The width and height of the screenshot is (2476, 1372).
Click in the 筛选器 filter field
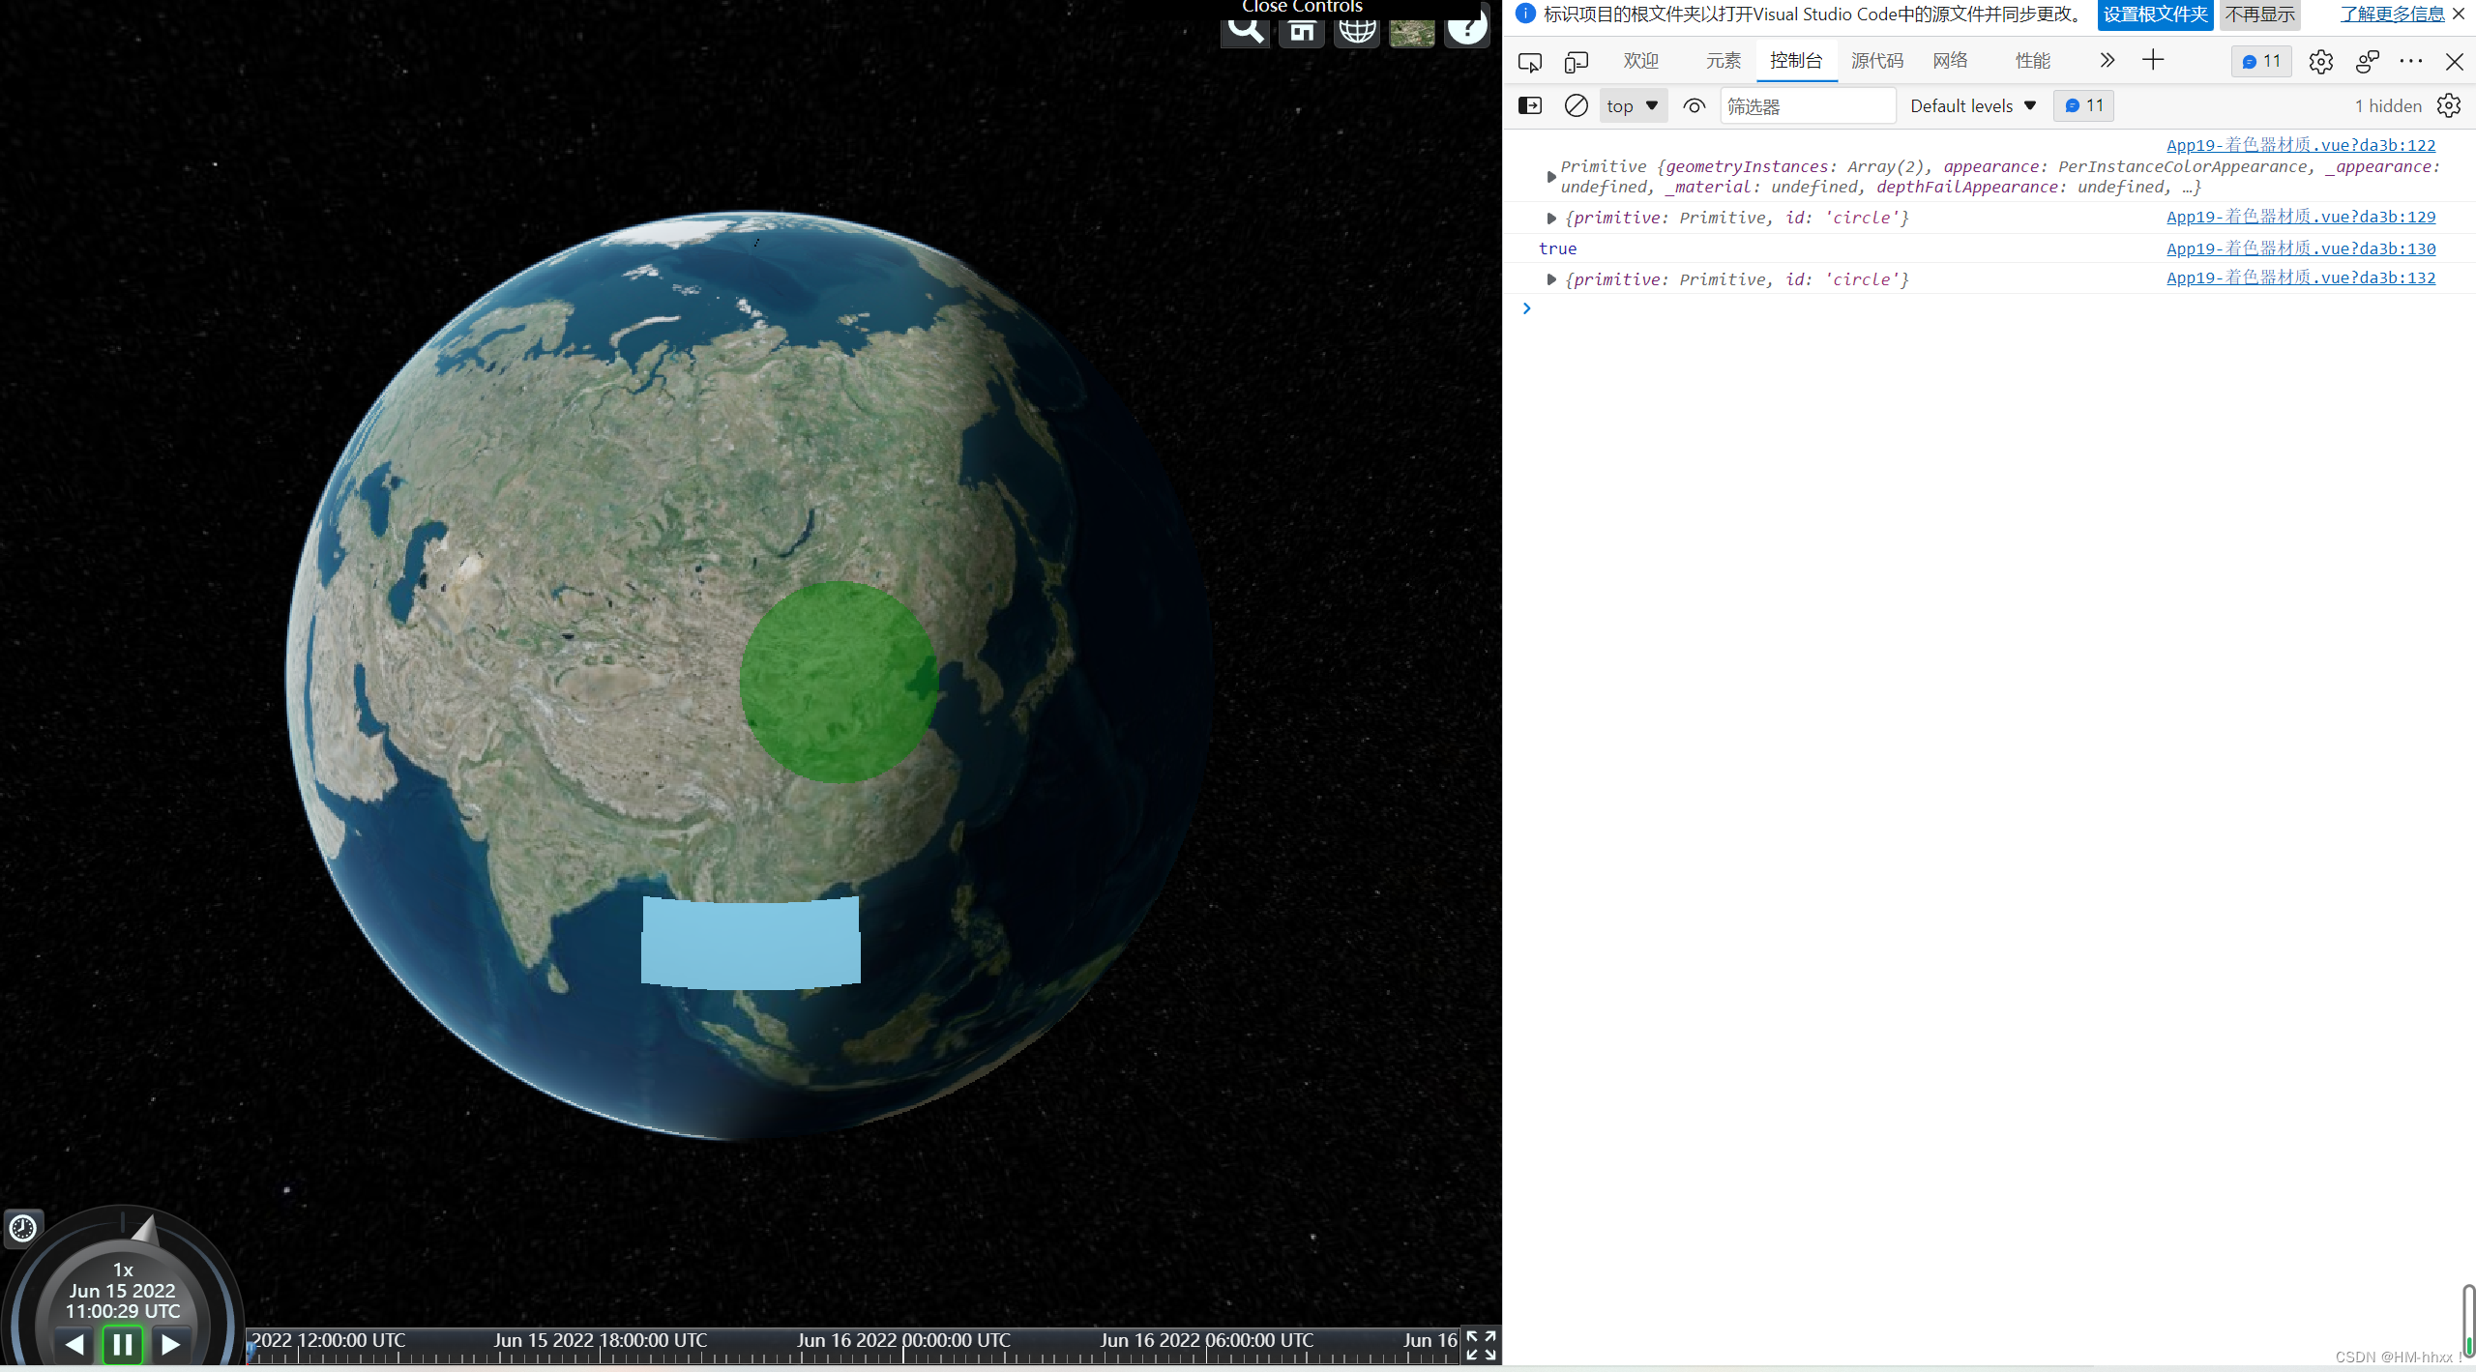(1807, 106)
